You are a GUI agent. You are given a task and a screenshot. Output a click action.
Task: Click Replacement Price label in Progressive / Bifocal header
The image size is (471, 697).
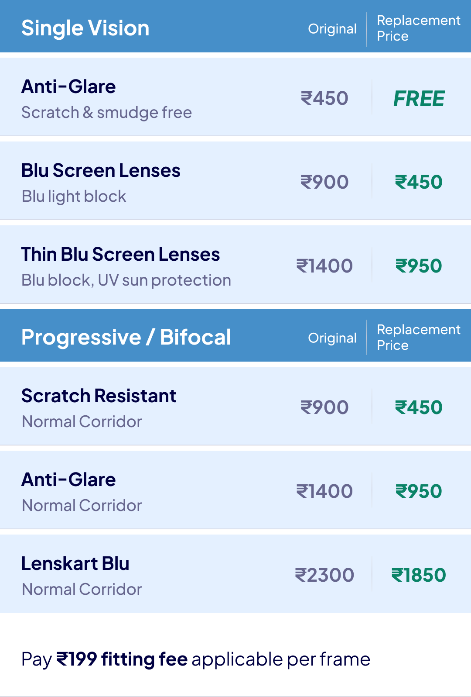coord(418,337)
